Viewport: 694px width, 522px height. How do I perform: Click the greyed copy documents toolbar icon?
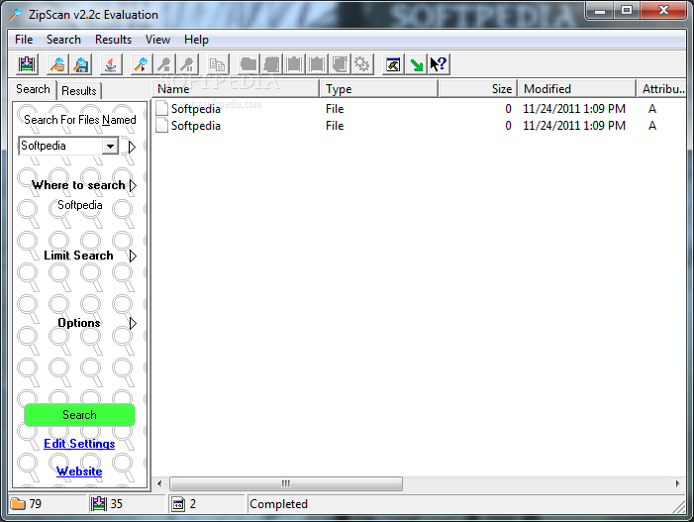click(218, 64)
